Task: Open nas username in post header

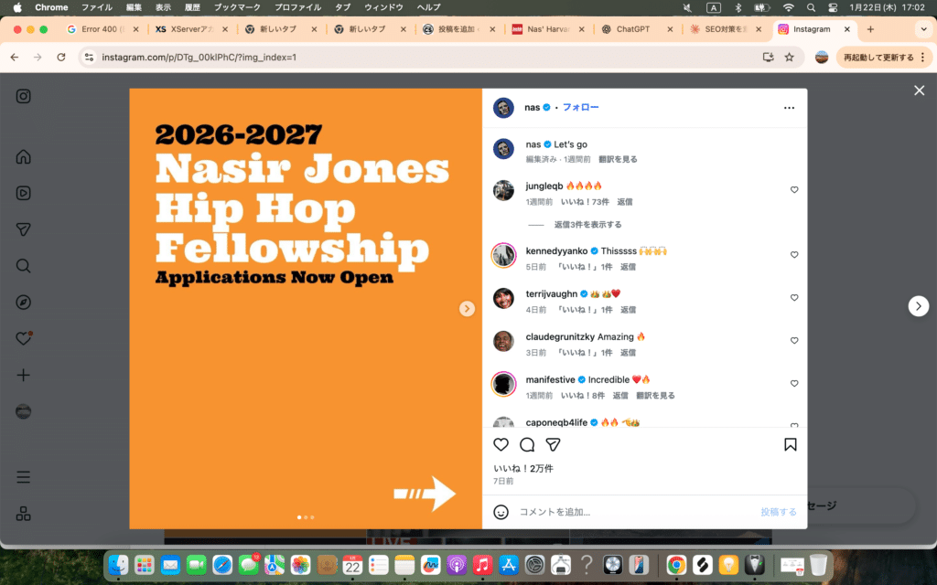Action: [x=532, y=108]
